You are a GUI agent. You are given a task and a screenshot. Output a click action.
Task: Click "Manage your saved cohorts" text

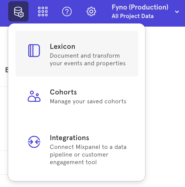pos(88,101)
